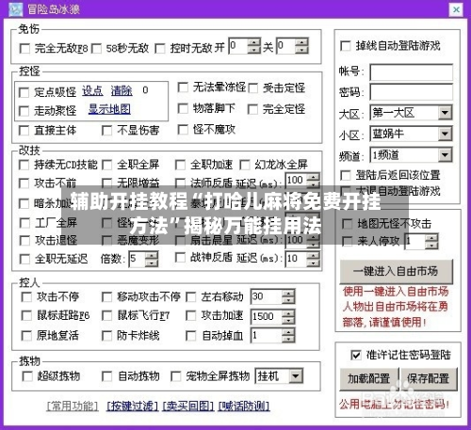Expand the 挂机 dropdown in 拣物
The image size is (471, 430).
coord(279,375)
